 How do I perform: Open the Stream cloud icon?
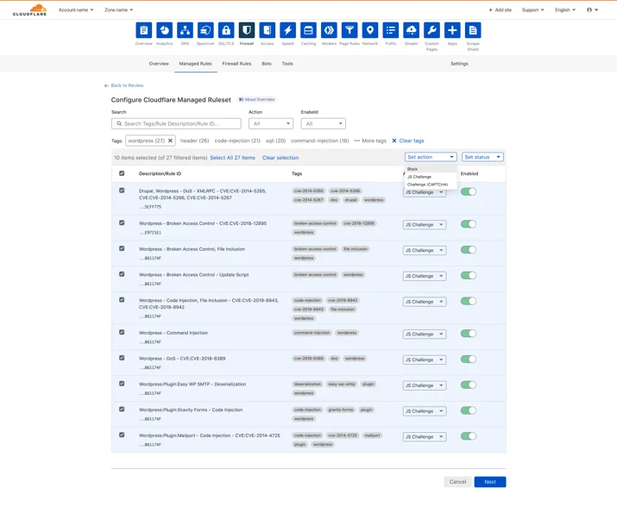(412, 30)
